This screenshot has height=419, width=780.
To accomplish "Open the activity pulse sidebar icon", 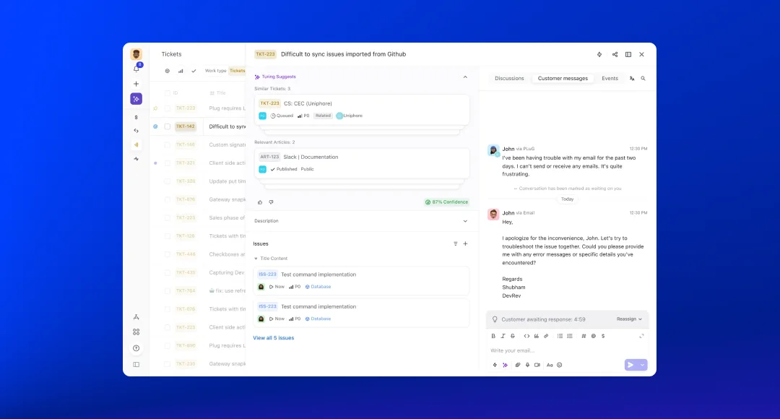I will (136, 159).
